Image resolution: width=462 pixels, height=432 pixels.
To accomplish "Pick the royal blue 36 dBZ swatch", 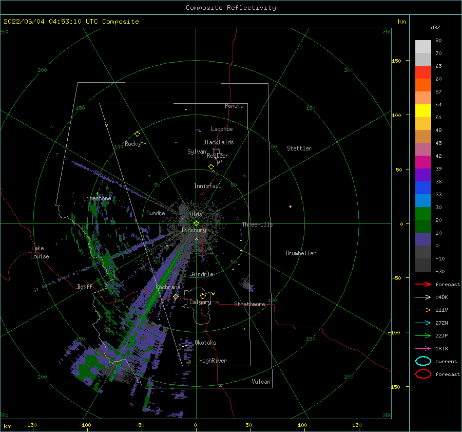I will (x=423, y=187).
